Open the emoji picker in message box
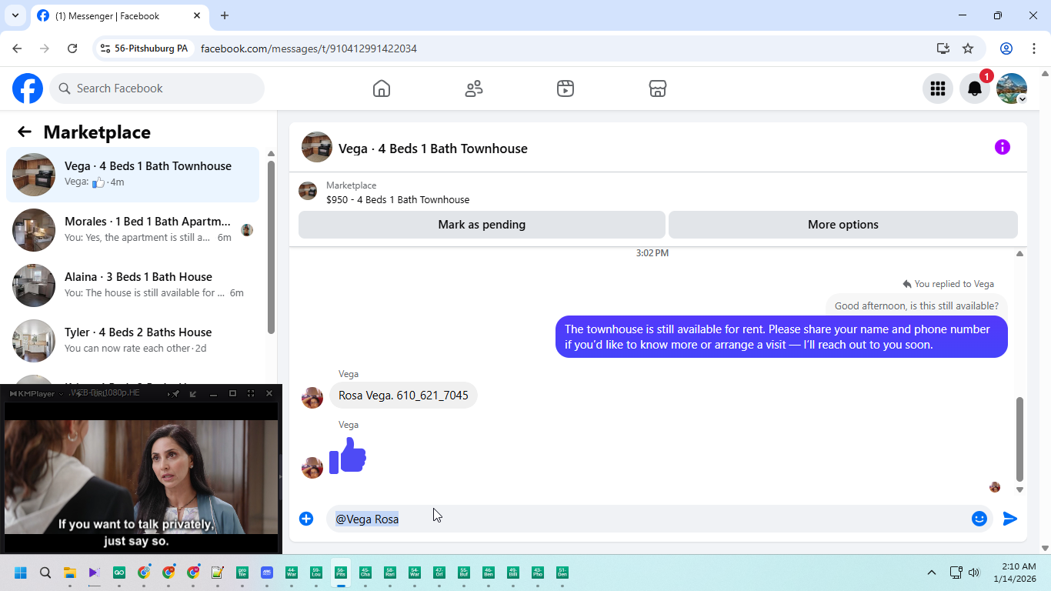This screenshot has width=1051, height=591. pos(979,519)
